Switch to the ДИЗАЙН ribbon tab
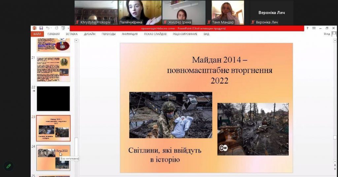The height and width of the screenshot is (177, 338). click(x=89, y=34)
